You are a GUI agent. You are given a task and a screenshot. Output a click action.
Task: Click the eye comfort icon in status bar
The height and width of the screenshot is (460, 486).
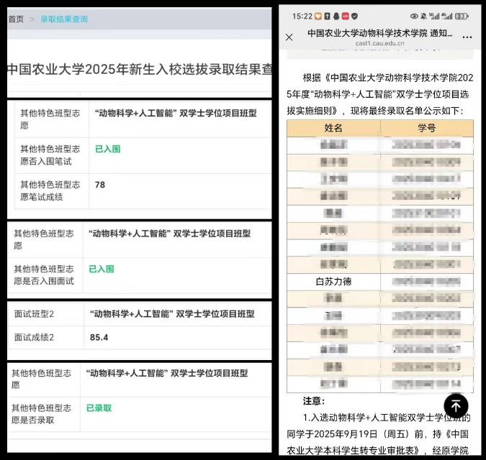point(414,16)
